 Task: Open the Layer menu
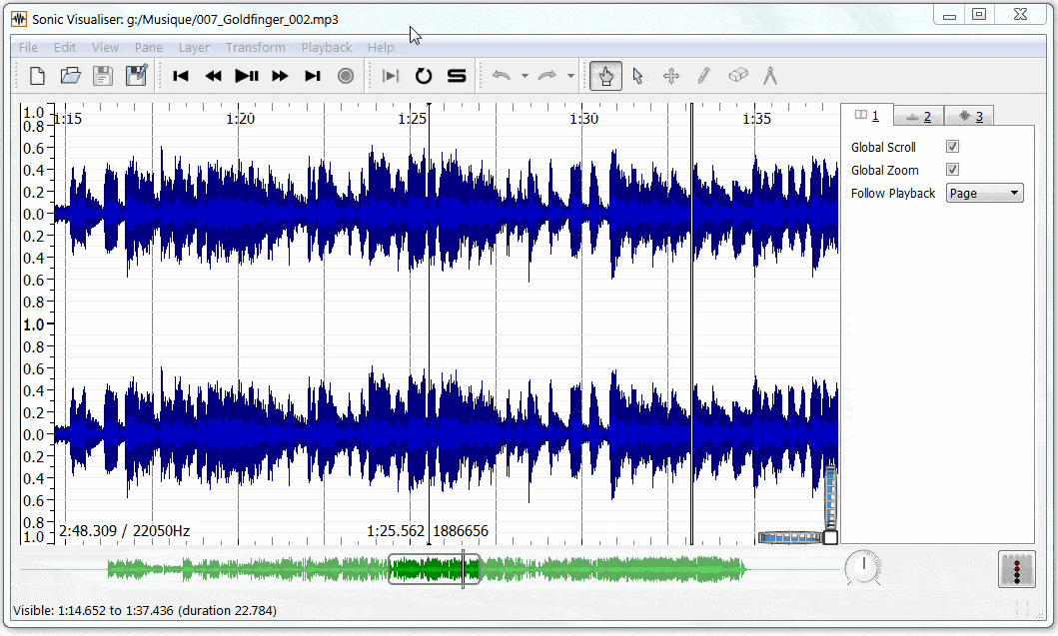195,47
